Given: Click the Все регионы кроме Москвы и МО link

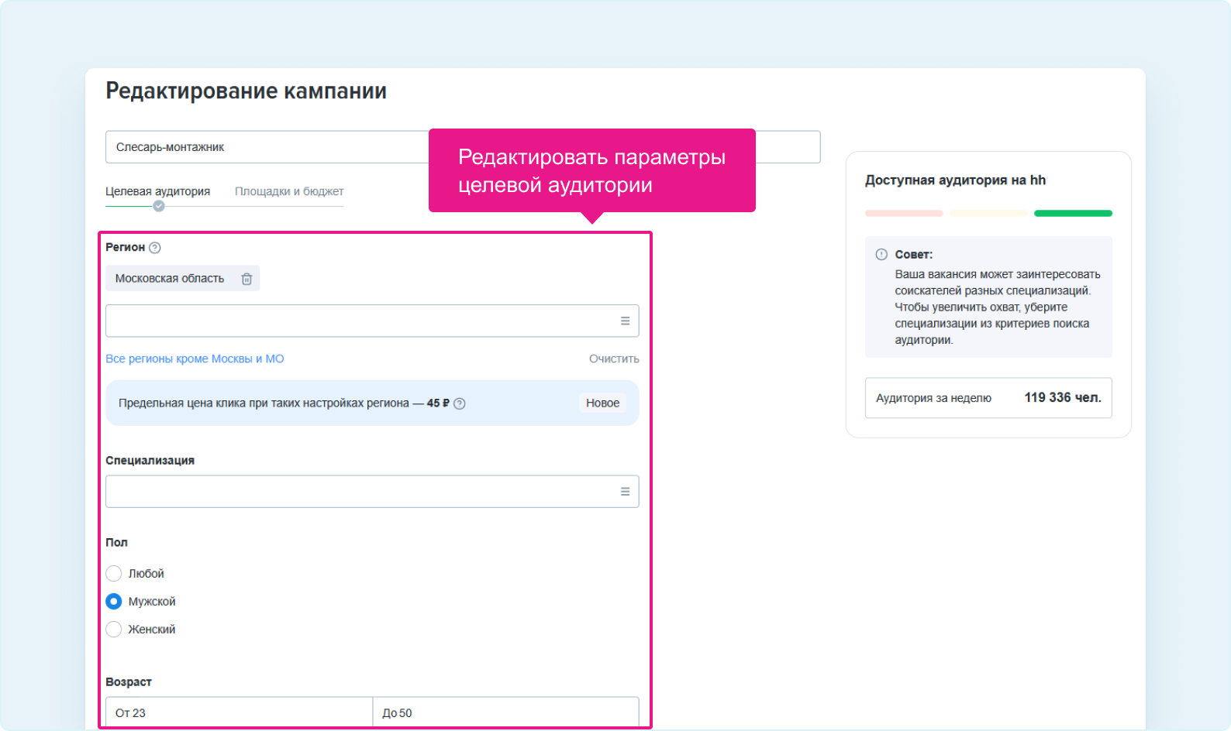Looking at the screenshot, I should pos(195,359).
